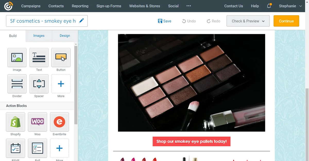The image size is (309, 161).
Task: Pick the Button block icon
Action: tap(61, 57)
